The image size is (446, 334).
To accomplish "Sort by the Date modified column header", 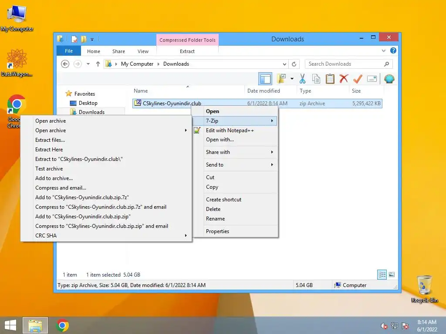I will pos(270,90).
